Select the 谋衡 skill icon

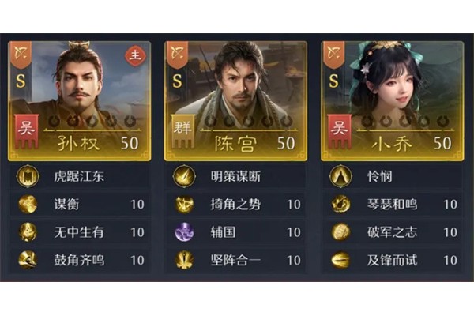[x=28, y=204]
